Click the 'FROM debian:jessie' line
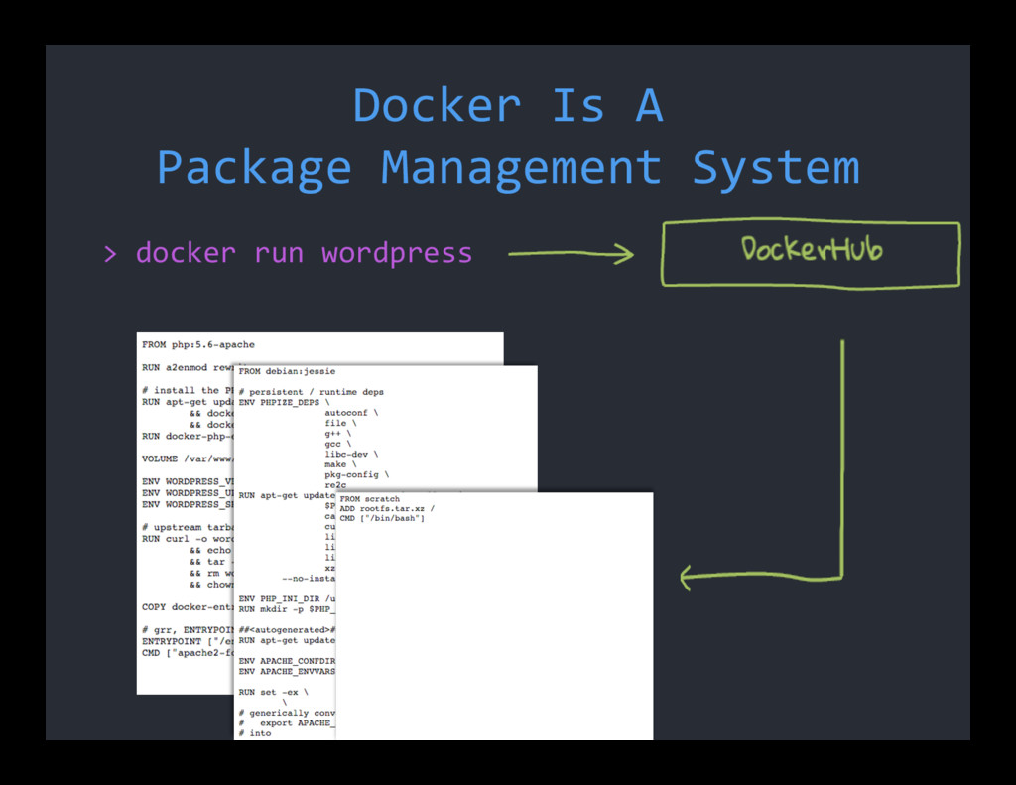The width and height of the screenshot is (1016, 785). pyautogui.click(x=287, y=371)
